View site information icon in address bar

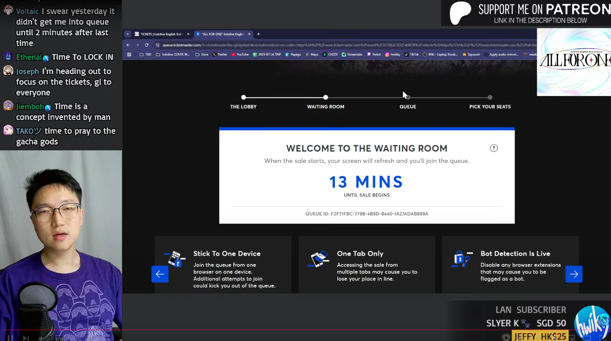(157, 45)
